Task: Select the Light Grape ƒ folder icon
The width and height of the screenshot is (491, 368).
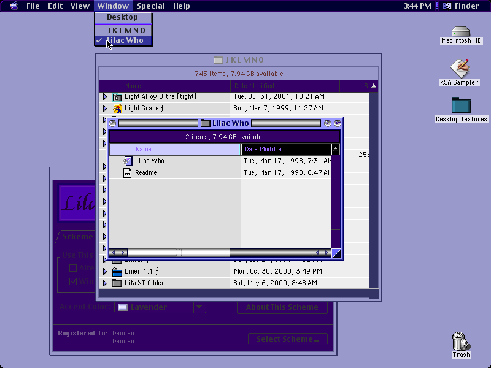Action: click(117, 109)
